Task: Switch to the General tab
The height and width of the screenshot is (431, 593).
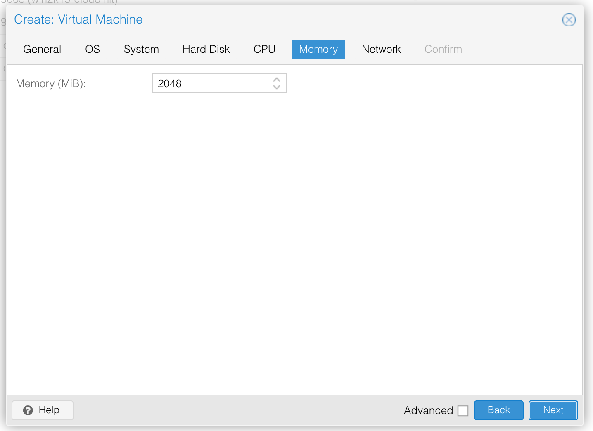Action: (x=42, y=49)
